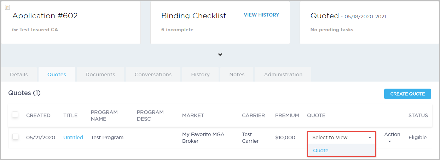Expand the header with the chevron-down icon
440x160 pixels.
click(x=220, y=55)
